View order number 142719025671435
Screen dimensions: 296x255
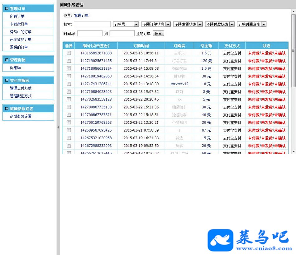pyautogui.click(x=96, y=61)
